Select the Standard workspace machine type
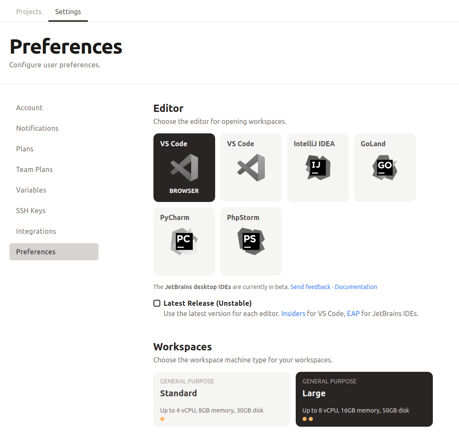 pos(222,399)
